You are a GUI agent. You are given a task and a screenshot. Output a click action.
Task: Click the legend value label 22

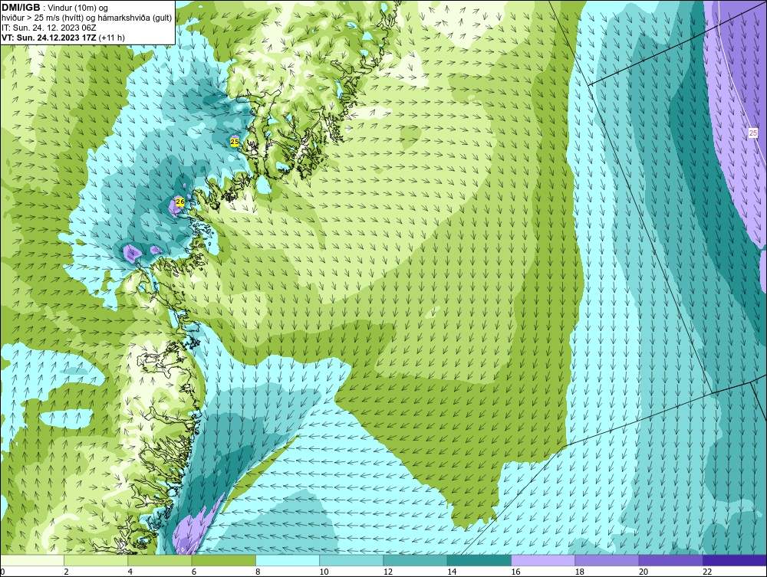click(x=707, y=572)
